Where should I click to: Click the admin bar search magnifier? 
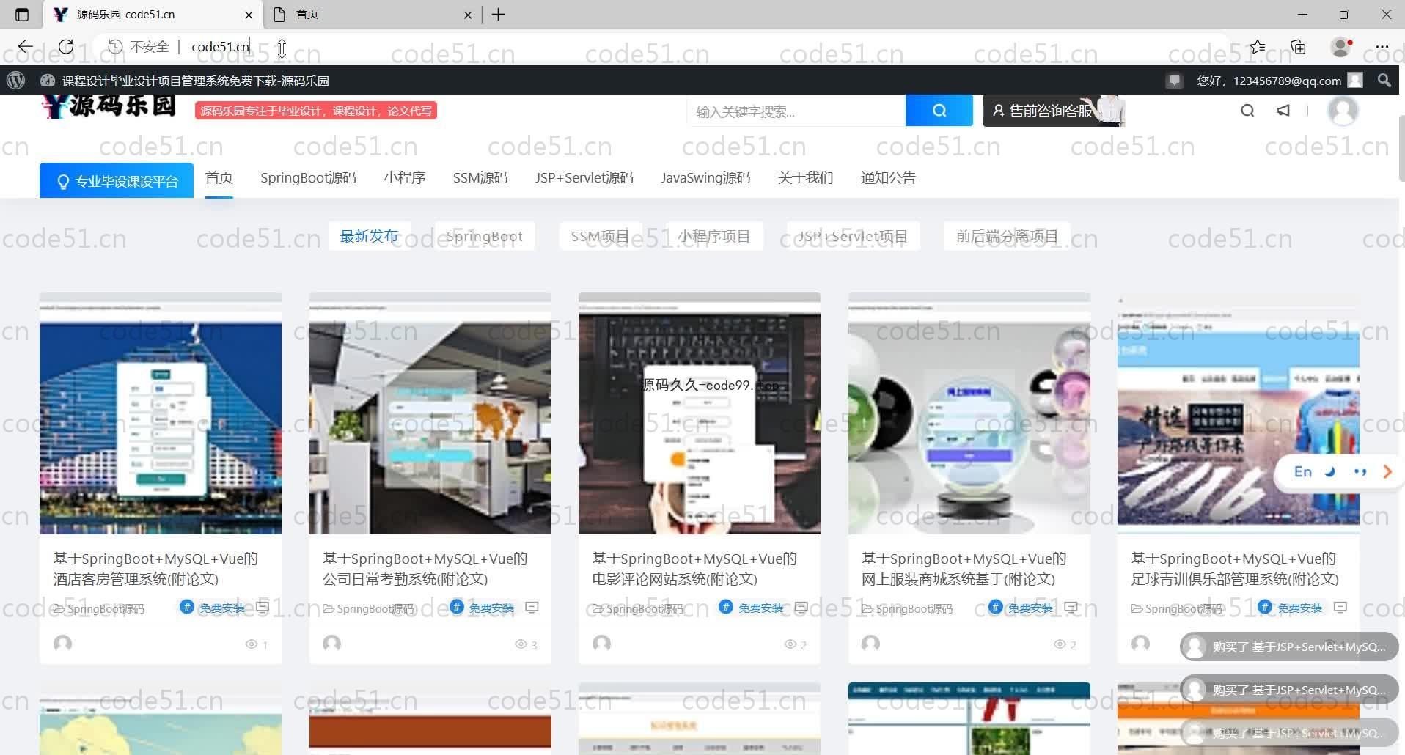pos(1384,81)
